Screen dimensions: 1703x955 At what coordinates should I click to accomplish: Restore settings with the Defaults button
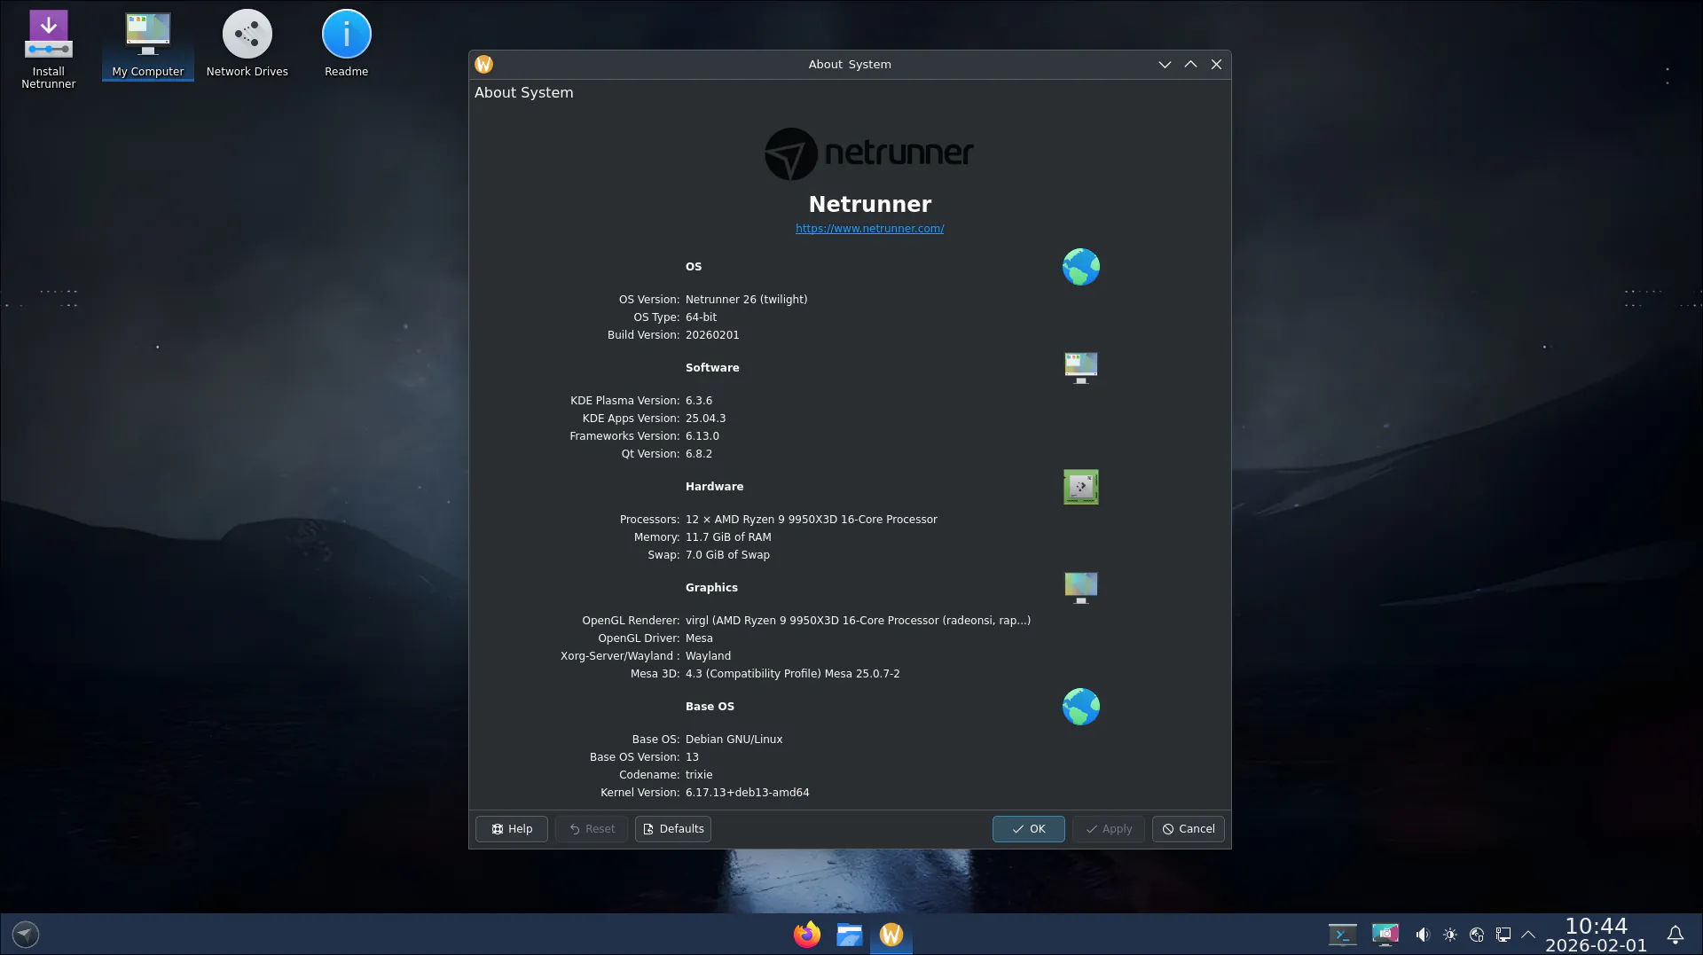point(672,829)
